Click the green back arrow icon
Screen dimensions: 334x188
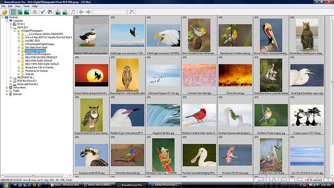81,12
